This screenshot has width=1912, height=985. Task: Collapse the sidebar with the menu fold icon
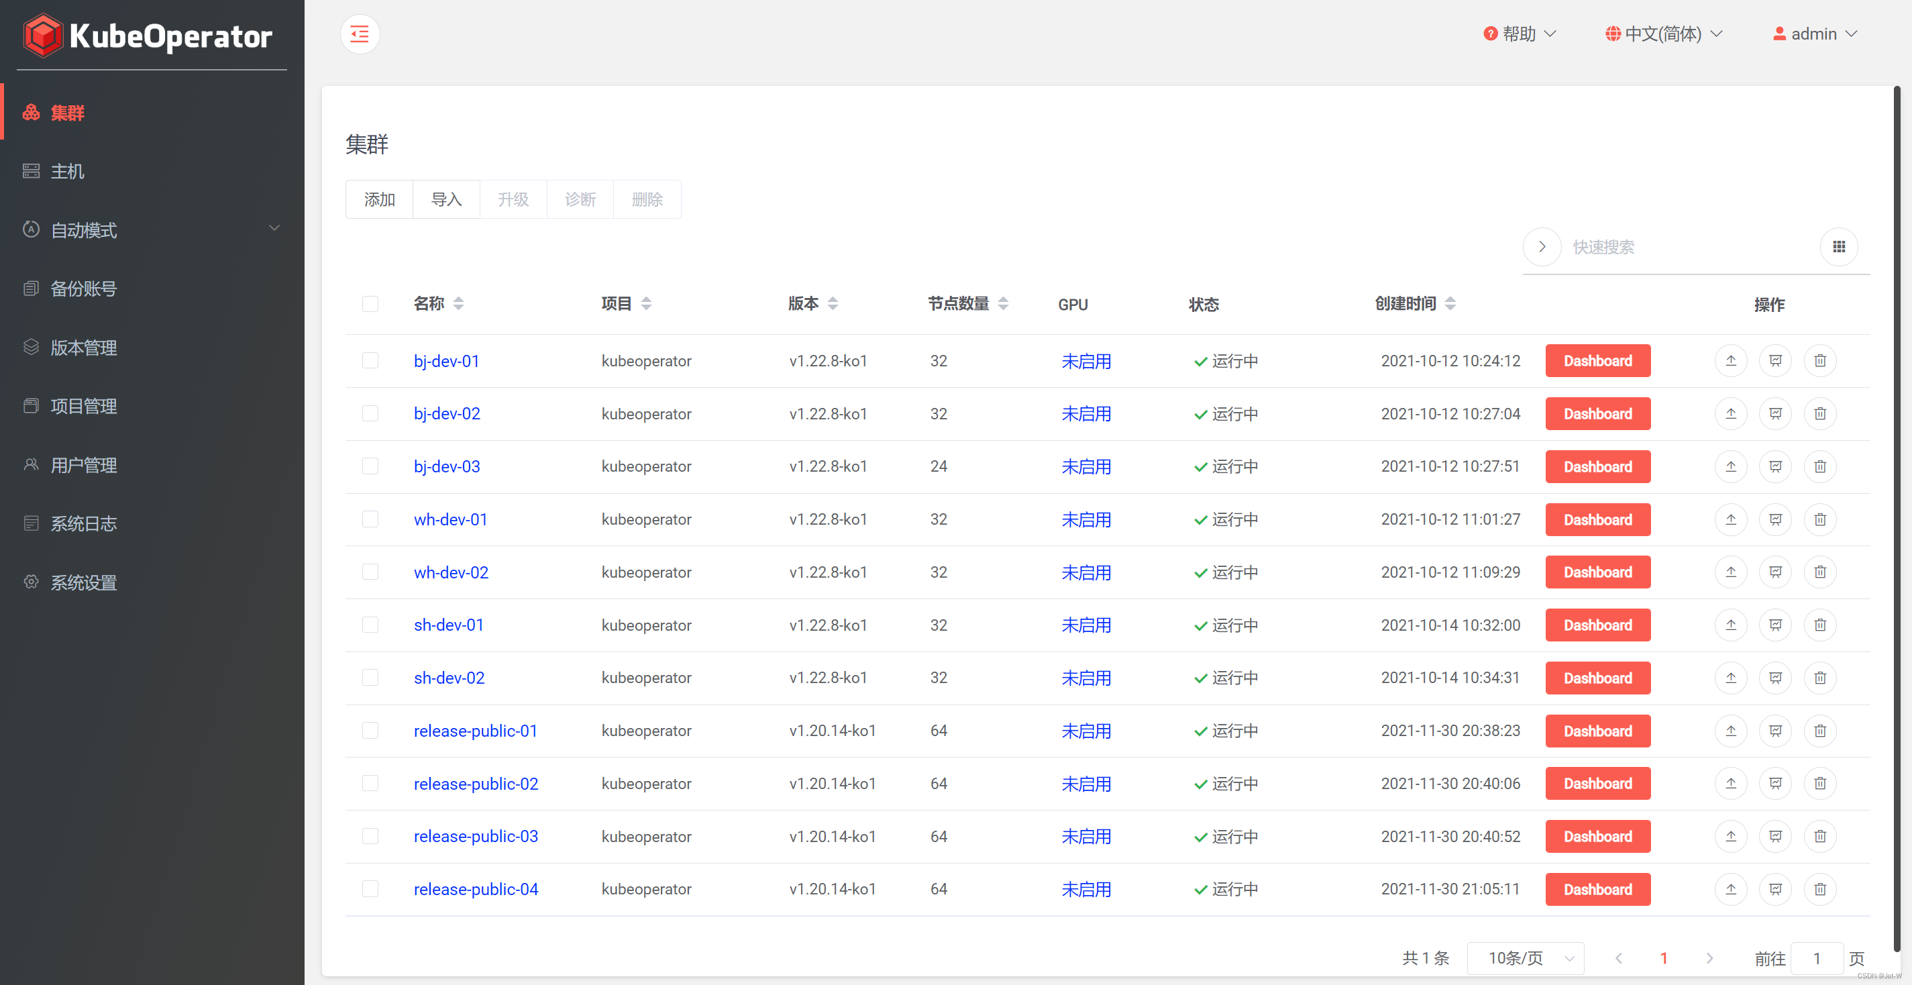360,34
